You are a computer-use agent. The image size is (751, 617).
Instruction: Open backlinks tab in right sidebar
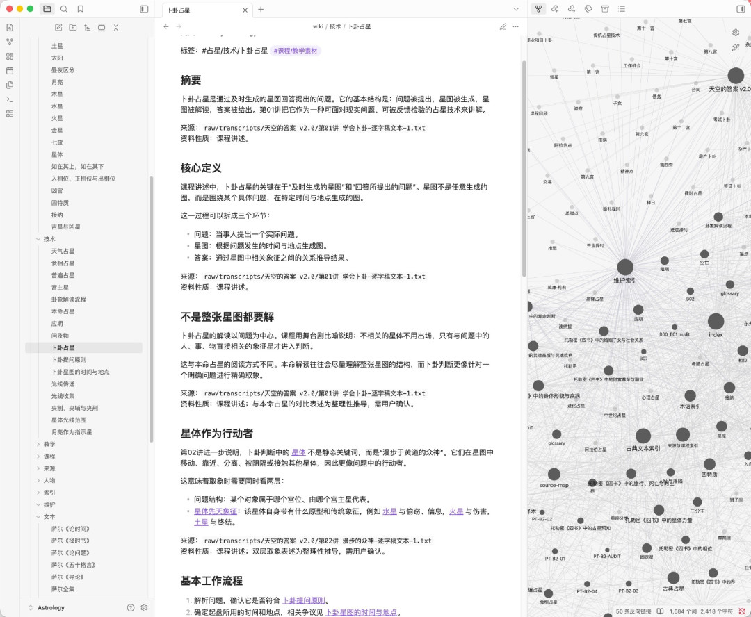(x=555, y=8)
